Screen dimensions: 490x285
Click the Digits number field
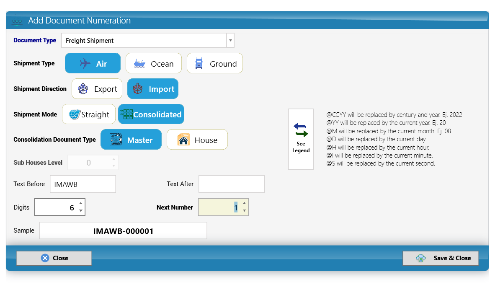pyautogui.click(x=60, y=207)
